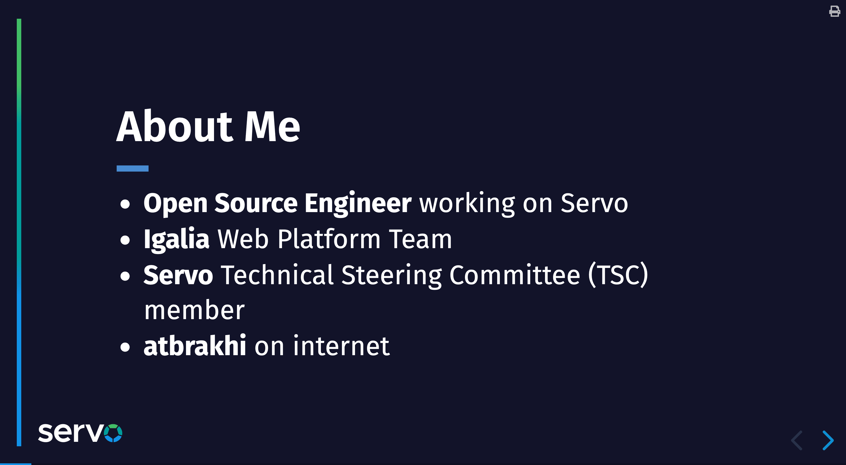Click the slide progress bar at bottom
The width and height of the screenshot is (846, 465).
click(15, 464)
